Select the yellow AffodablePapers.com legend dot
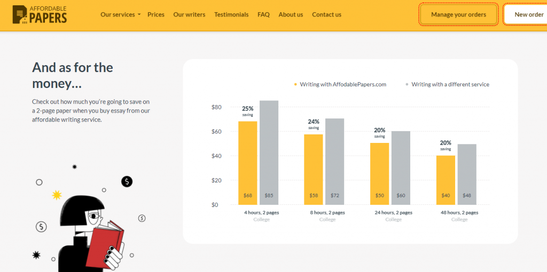Viewport: 547px width, 272px height. coord(295,85)
